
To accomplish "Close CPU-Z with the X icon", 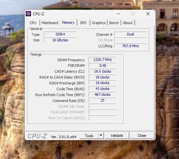I will click(148, 14).
